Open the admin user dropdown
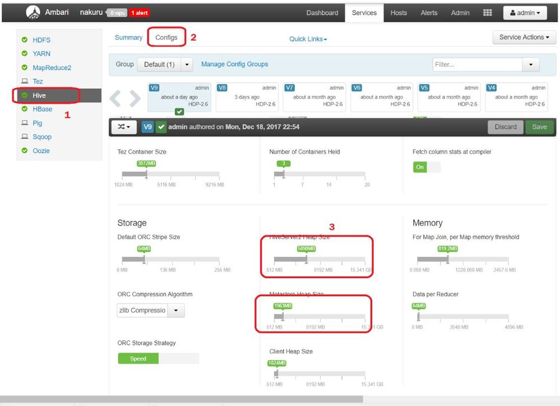Image resolution: width=560 pixels, height=406 pixels. (525, 13)
